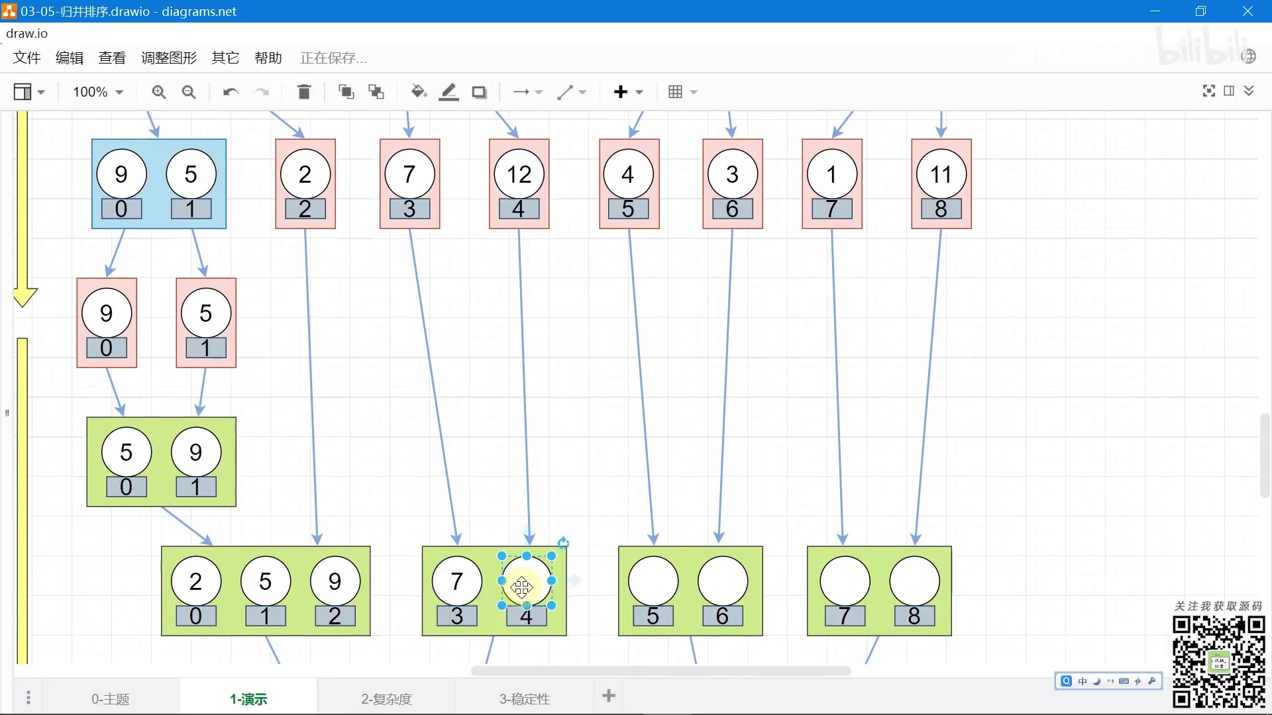Click the left sidebar splitter handle
The width and height of the screenshot is (1272, 715).
(7, 413)
